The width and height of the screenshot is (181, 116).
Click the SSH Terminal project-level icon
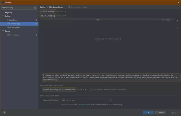coord(36,35)
